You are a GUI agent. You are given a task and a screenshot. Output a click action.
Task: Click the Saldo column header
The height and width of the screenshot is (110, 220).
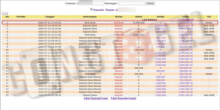click(185, 17)
